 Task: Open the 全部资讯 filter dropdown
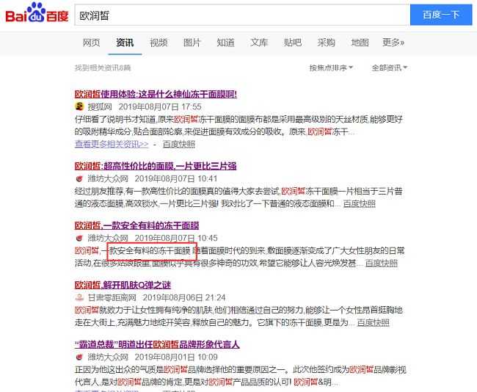390,68
